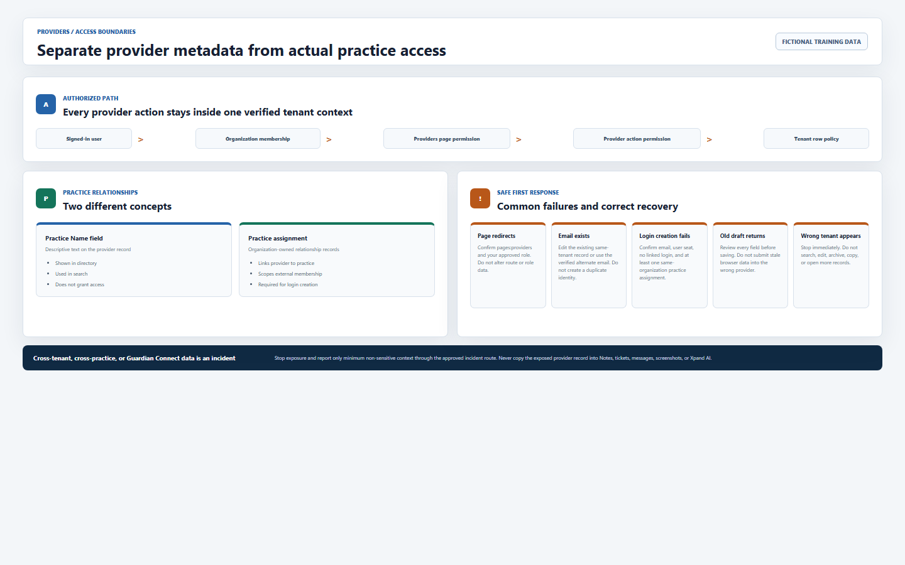
Task: Click the 'Does not grant access' bullet
Action: coord(80,284)
